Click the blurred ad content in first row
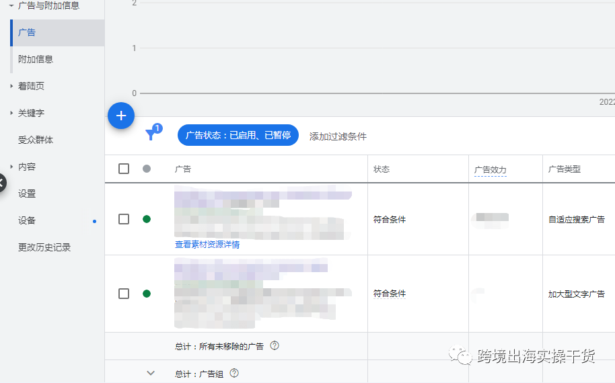The height and width of the screenshot is (383, 615). (x=263, y=212)
